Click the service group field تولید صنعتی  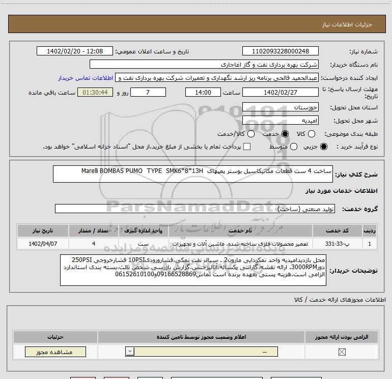tap(195, 209)
